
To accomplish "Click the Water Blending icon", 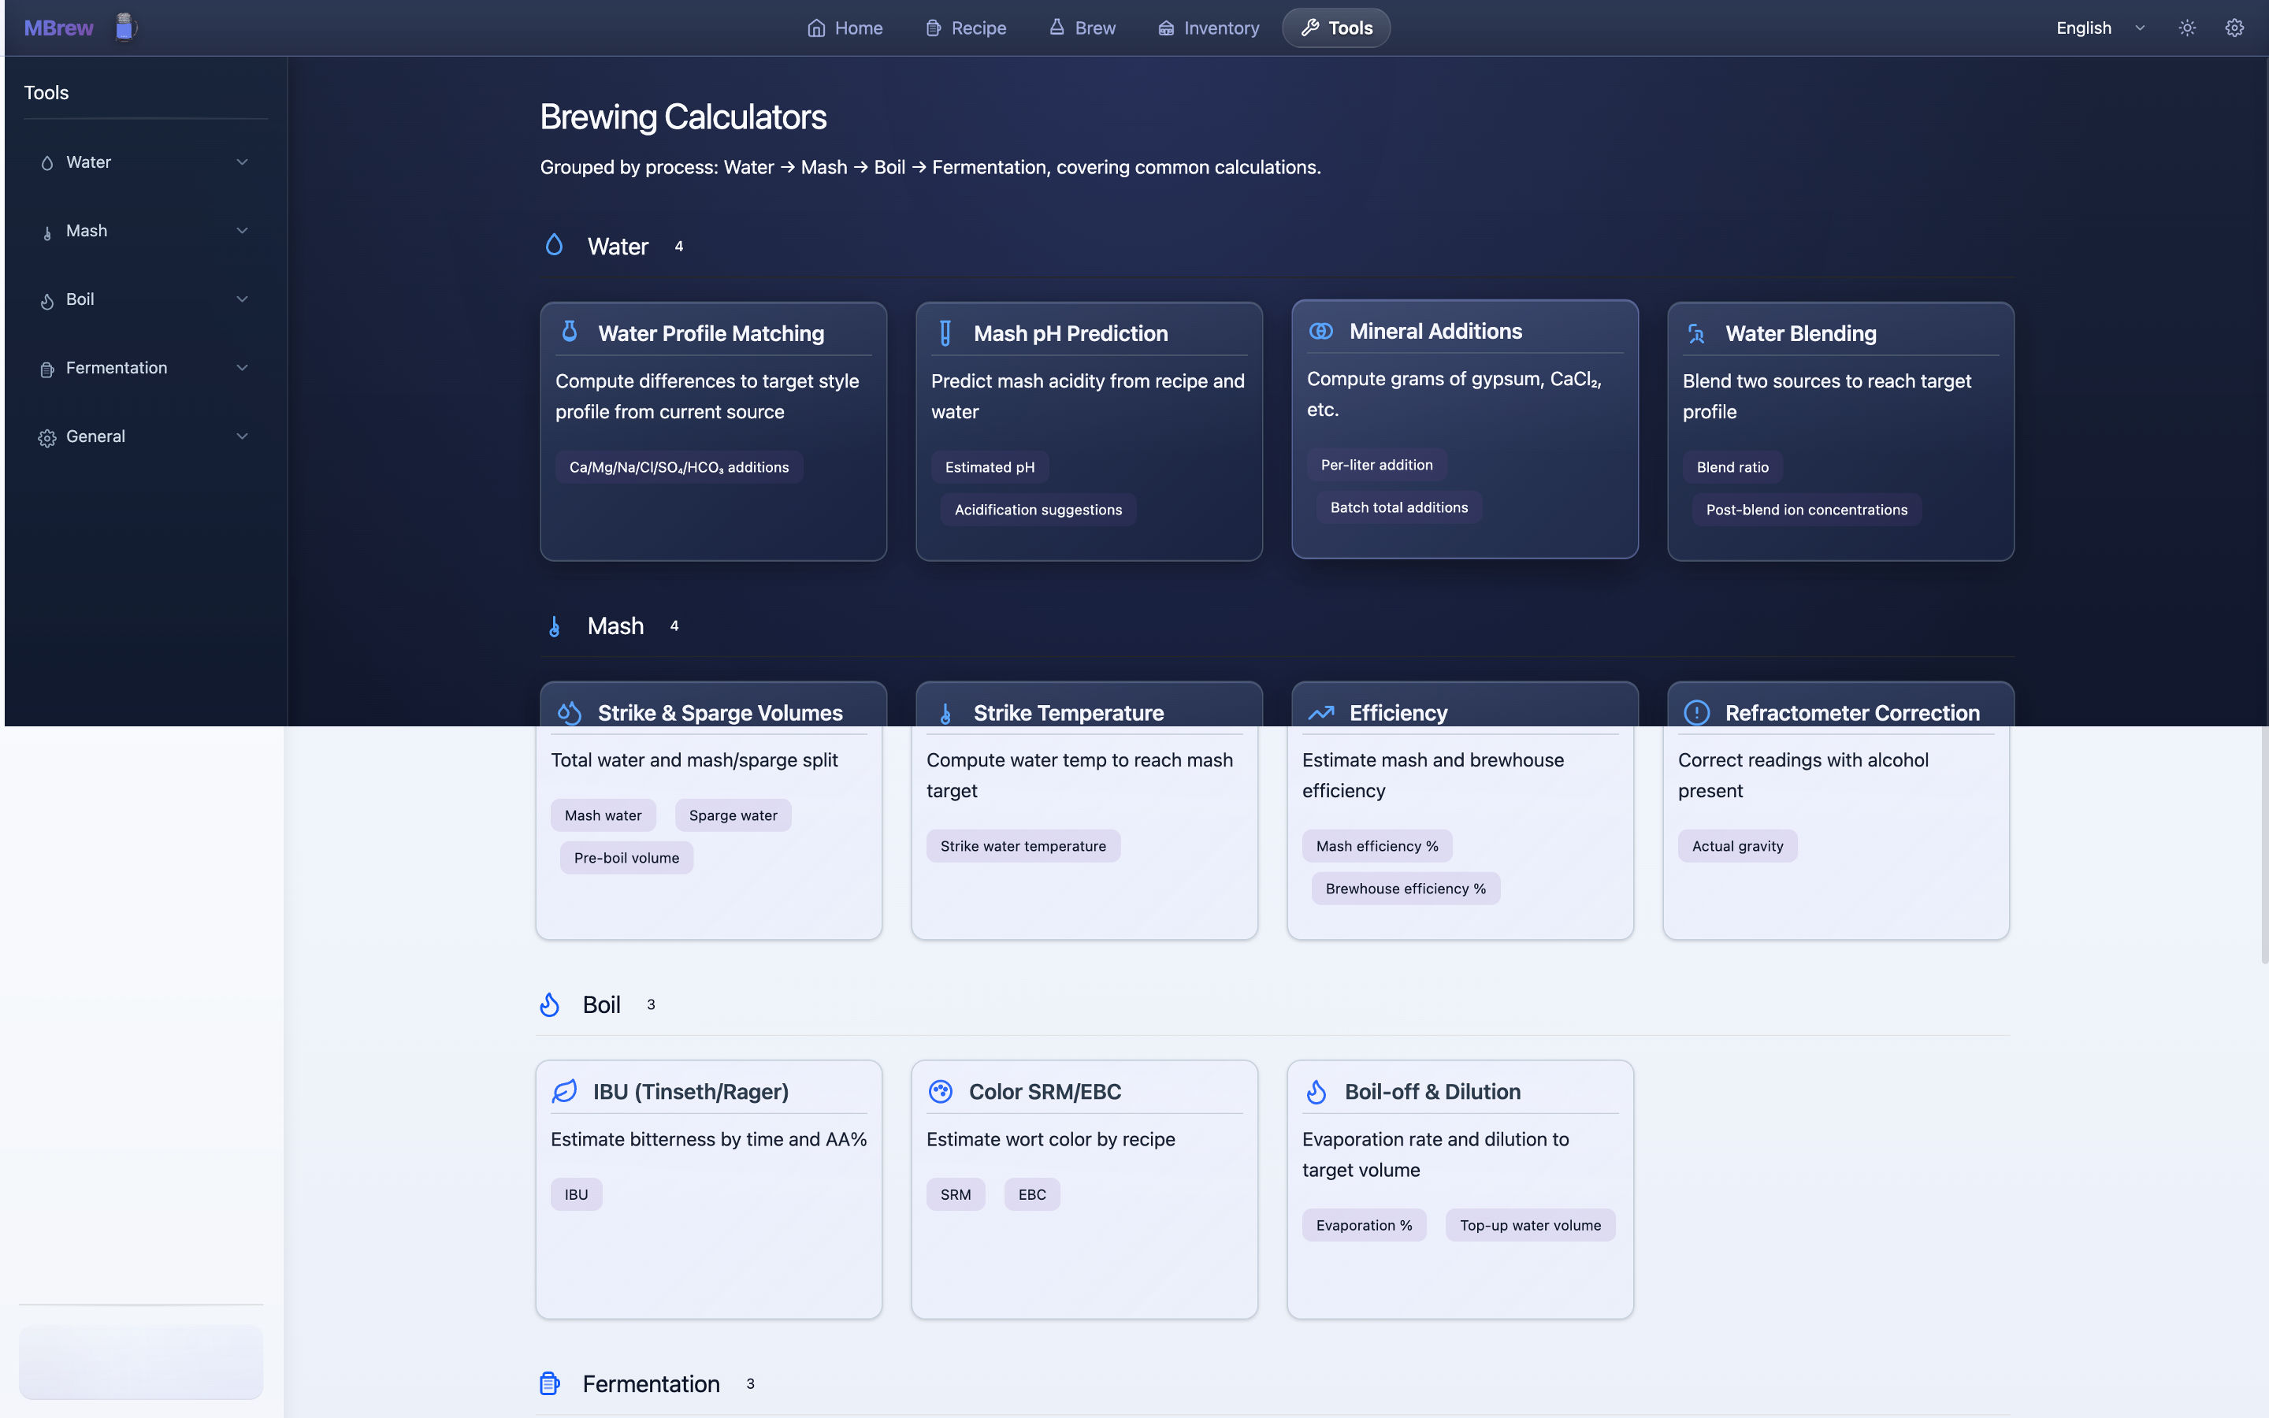I will click(1696, 333).
